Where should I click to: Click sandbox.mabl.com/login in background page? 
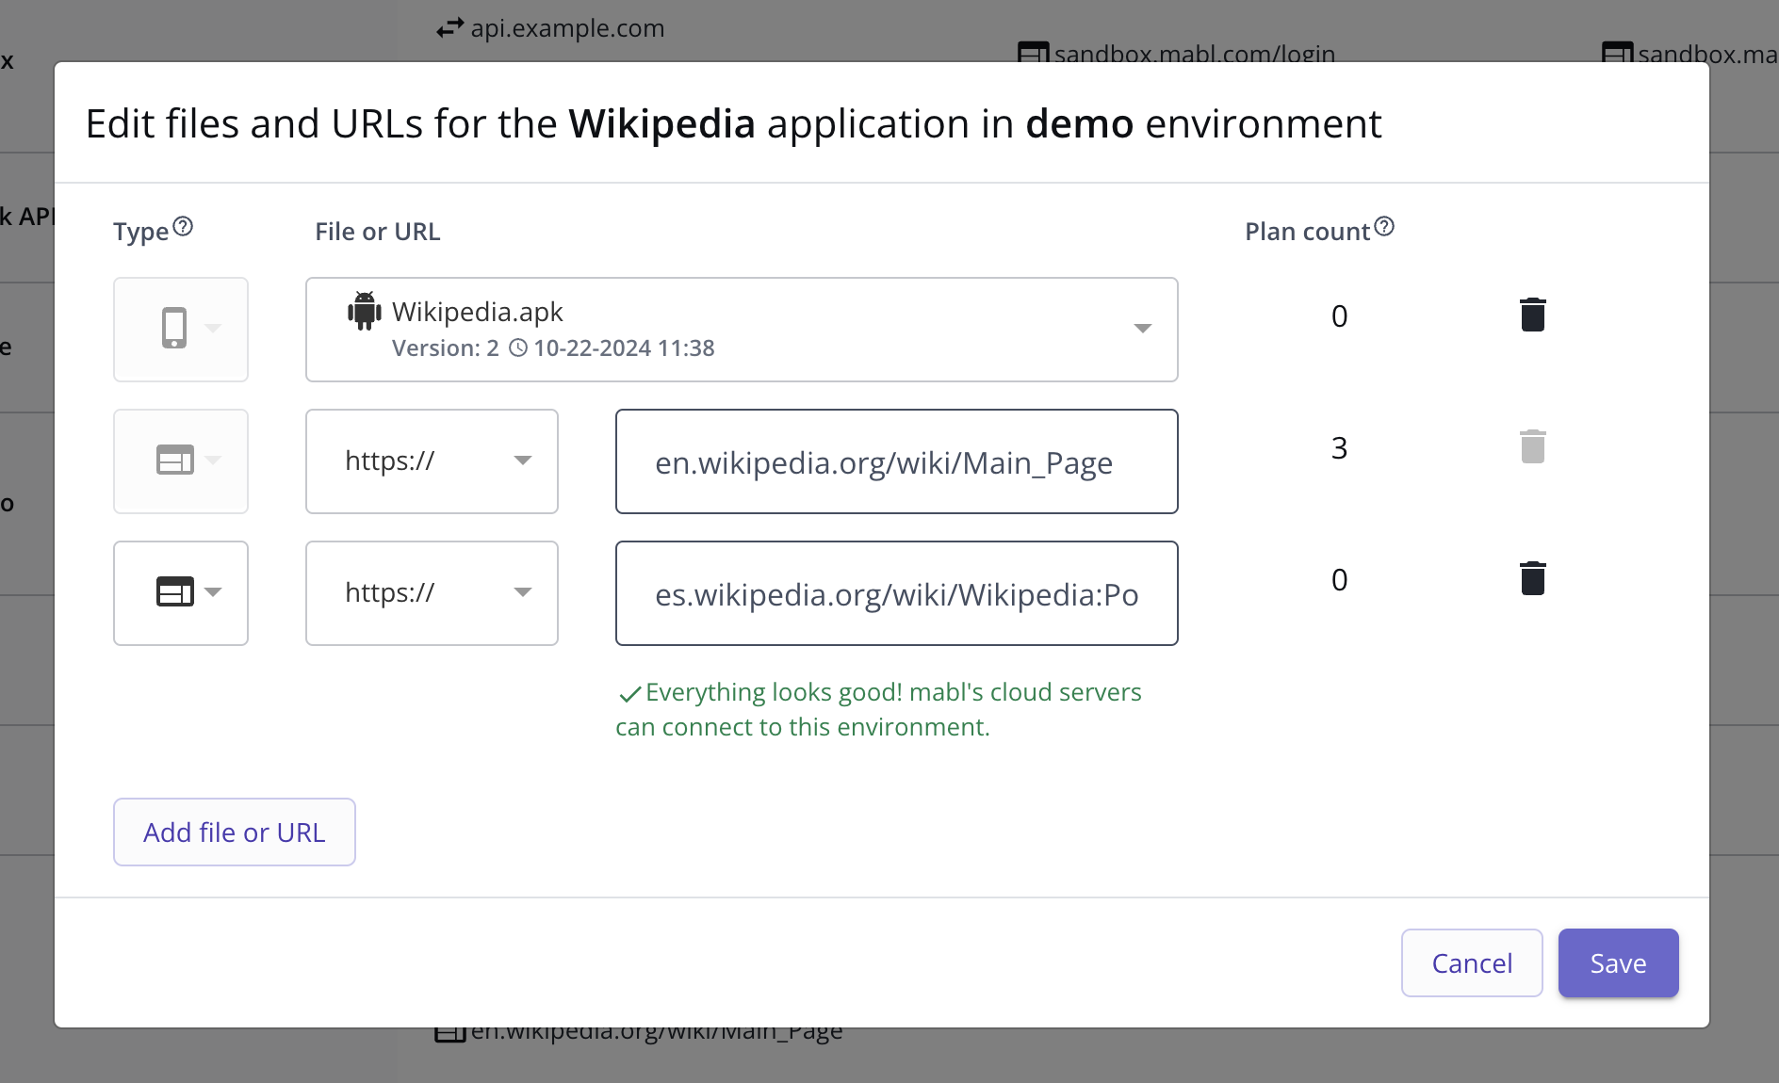click(x=1195, y=55)
